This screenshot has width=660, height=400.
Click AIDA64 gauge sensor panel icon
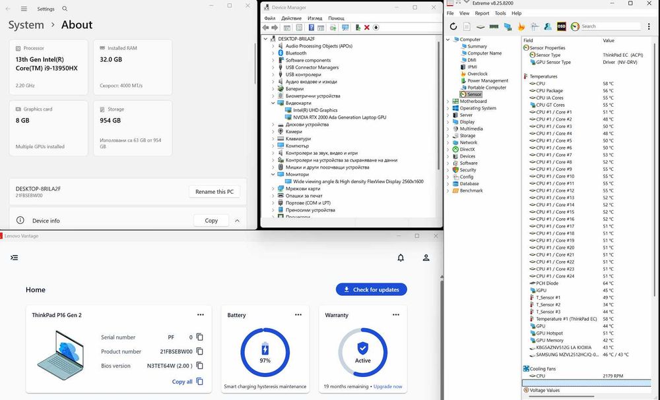575,26
